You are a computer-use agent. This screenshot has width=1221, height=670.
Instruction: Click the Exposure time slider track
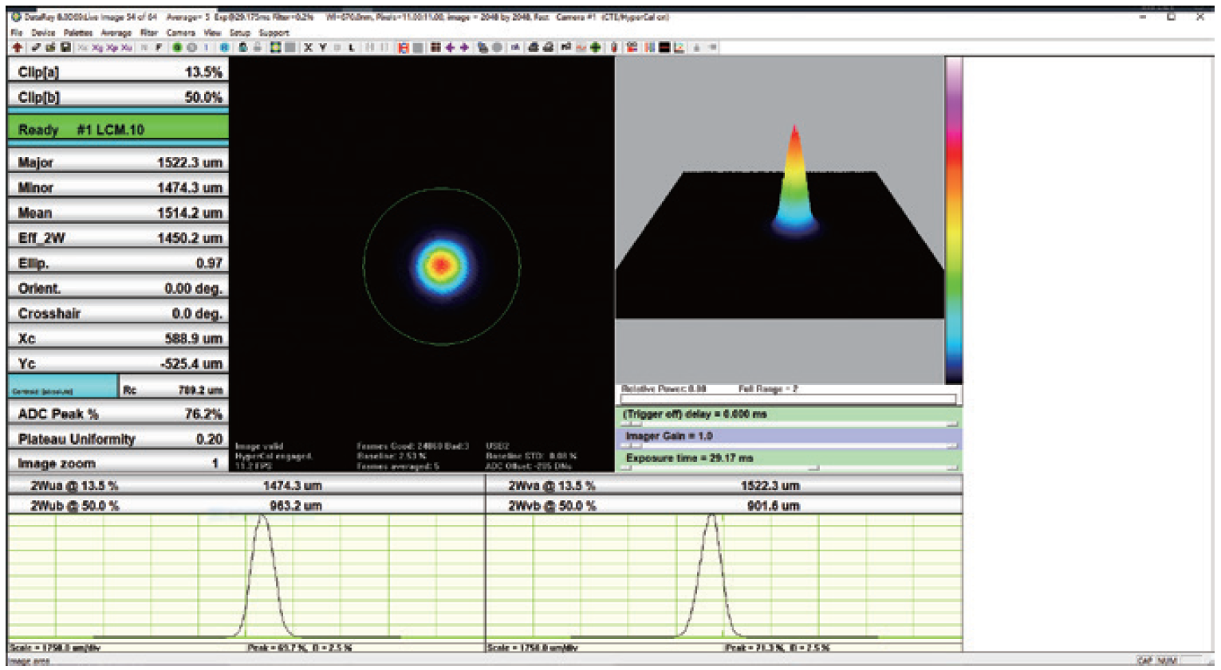790,468
